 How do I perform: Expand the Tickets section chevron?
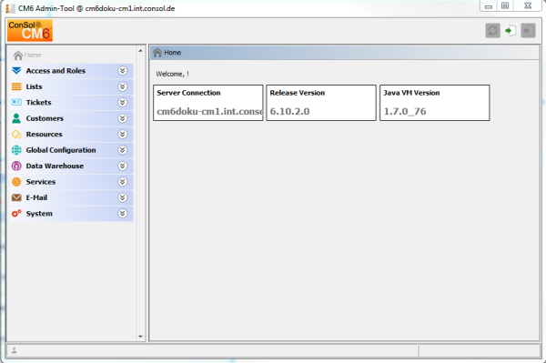(123, 102)
